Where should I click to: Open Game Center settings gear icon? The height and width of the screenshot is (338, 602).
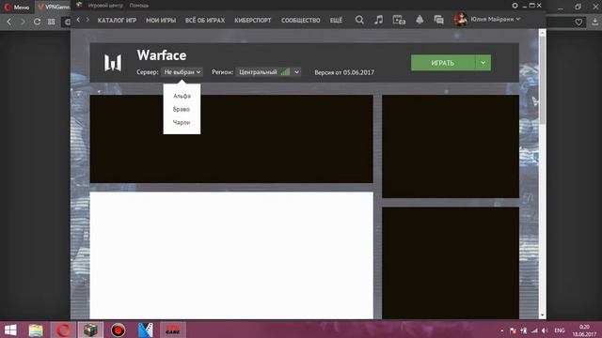pos(515,6)
